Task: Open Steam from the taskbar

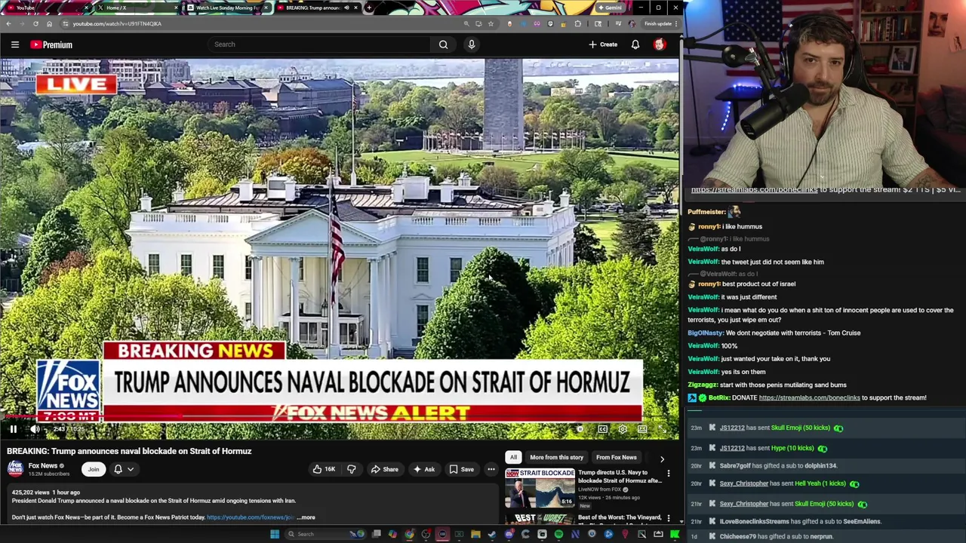Action: click(x=492, y=534)
